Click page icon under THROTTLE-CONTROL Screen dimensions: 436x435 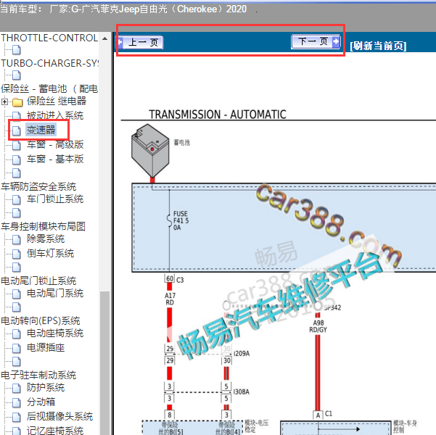[x=17, y=50]
